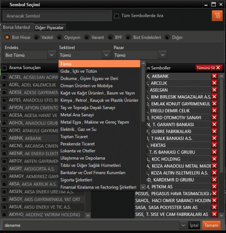Cancel with the İptal button
226x233 pixels.
tap(194, 225)
